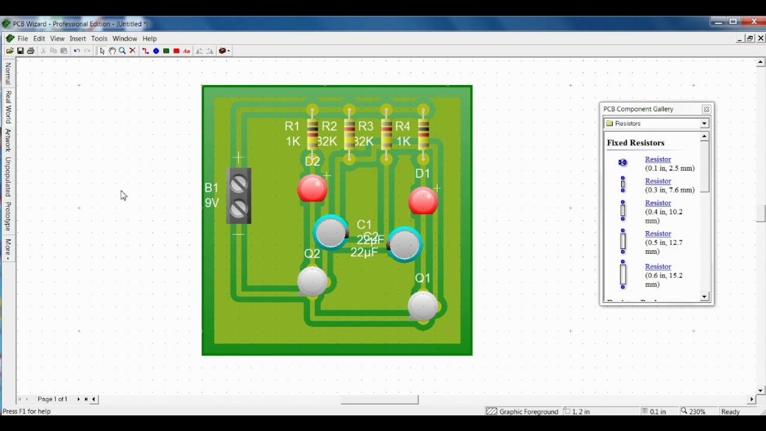
Task: Click the 0.1 in resistor footprint icon
Action: 622,162
